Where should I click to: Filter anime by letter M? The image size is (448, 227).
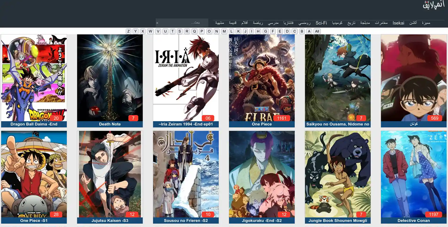(224, 31)
